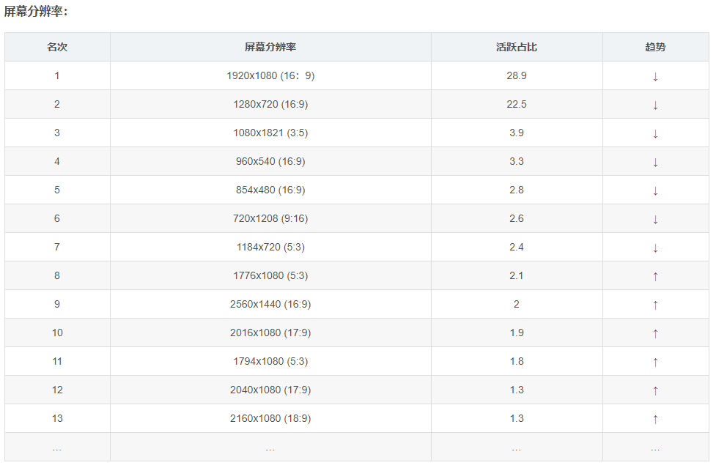Click the 28.9 active share value

point(517,75)
